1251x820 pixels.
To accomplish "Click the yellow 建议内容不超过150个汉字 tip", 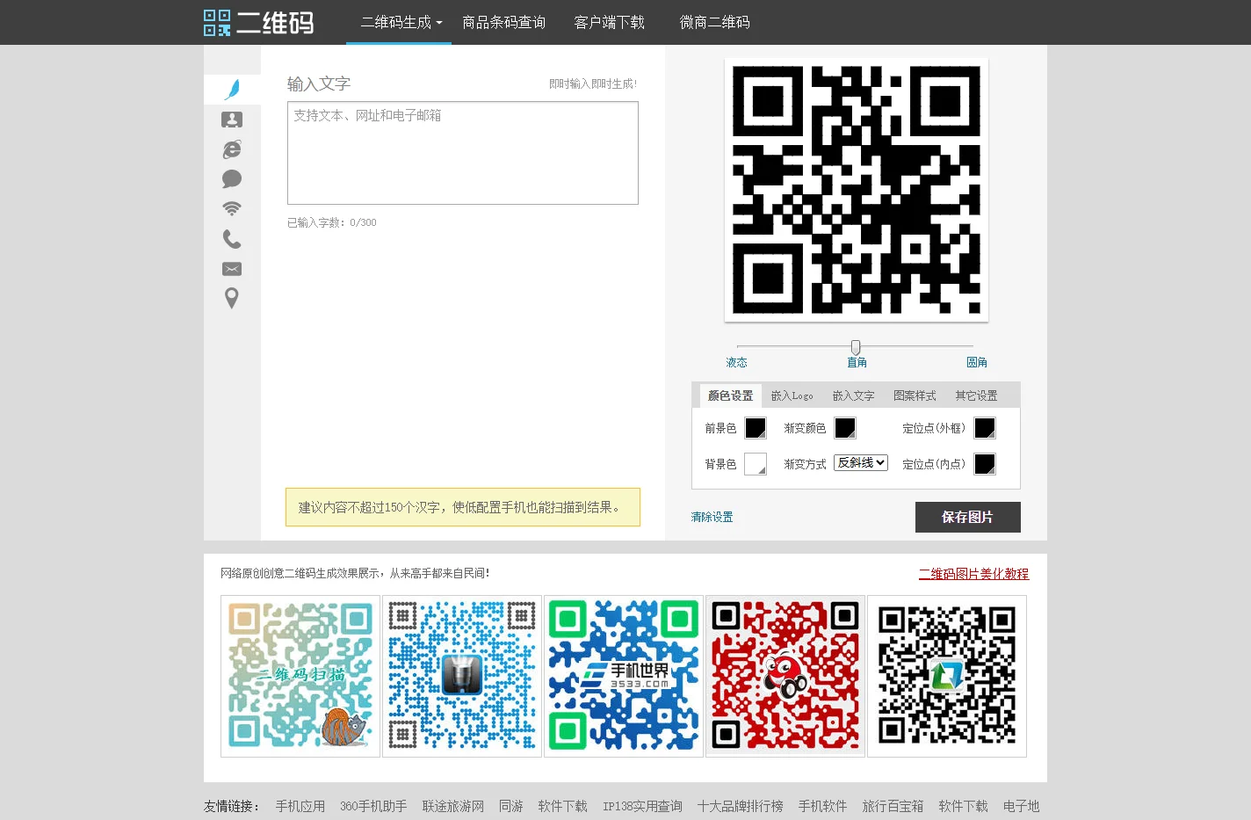I will point(463,507).
